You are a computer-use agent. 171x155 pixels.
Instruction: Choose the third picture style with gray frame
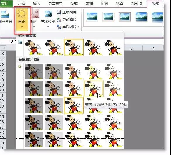pyautogui.click(x=125, y=17)
